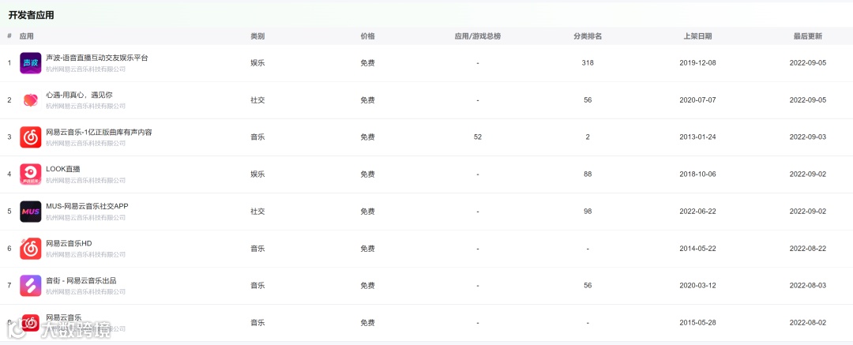853x345 pixels.
Task: Open the 心遇-用真心，遇见你 title link
Action: tap(80, 95)
